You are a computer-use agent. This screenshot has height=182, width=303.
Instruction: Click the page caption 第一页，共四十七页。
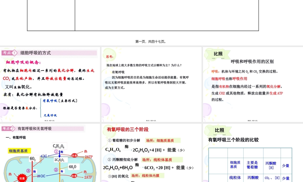[151, 41]
